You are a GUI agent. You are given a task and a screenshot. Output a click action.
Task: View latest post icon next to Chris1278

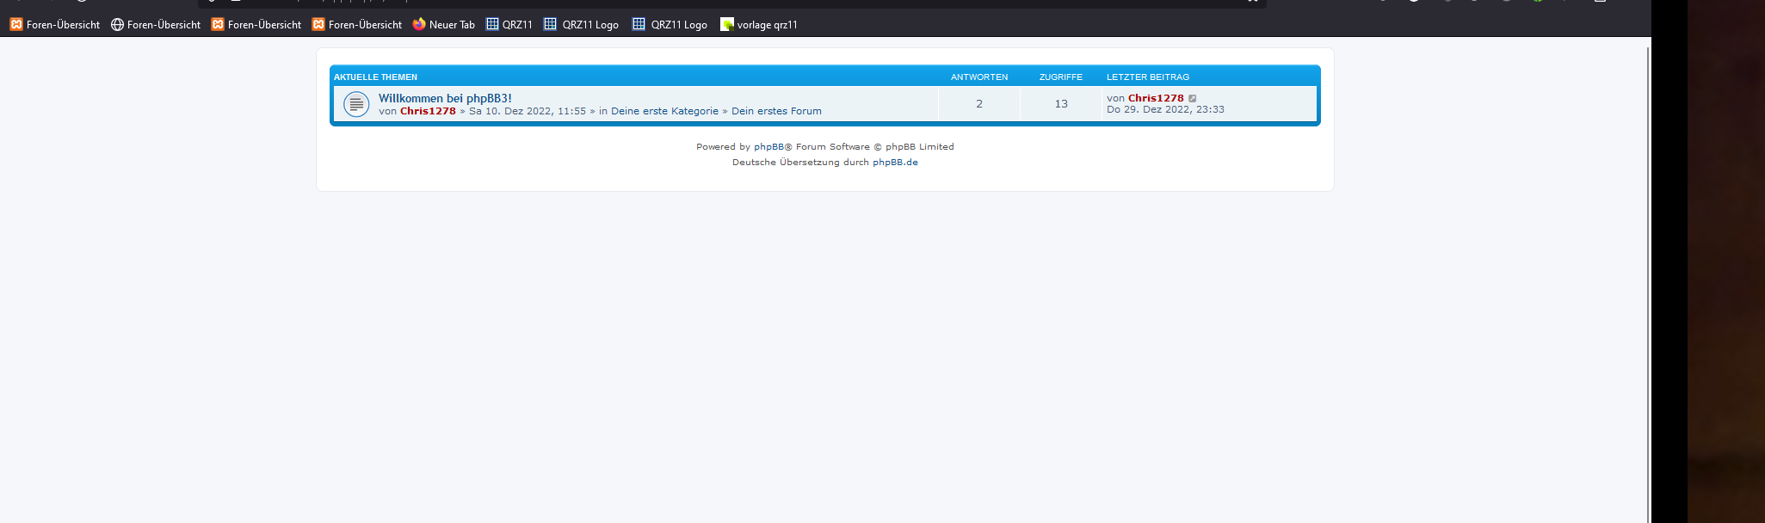coord(1193,98)
